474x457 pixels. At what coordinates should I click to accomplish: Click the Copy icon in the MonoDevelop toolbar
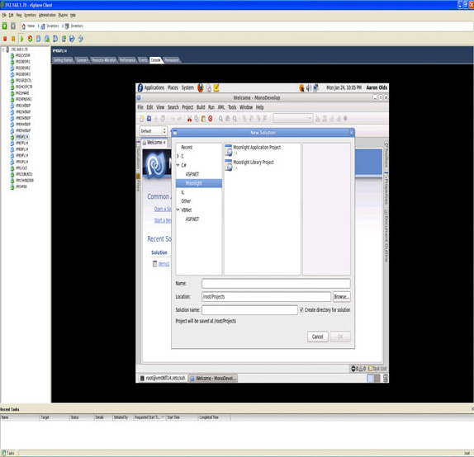[x=197, y=119]
